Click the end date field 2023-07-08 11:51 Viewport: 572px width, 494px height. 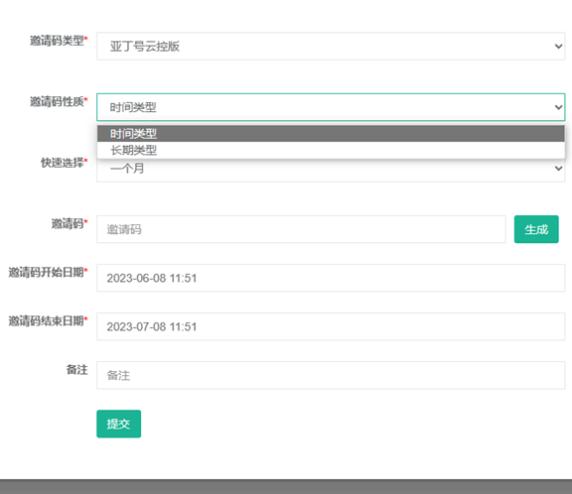coord(331,326)
